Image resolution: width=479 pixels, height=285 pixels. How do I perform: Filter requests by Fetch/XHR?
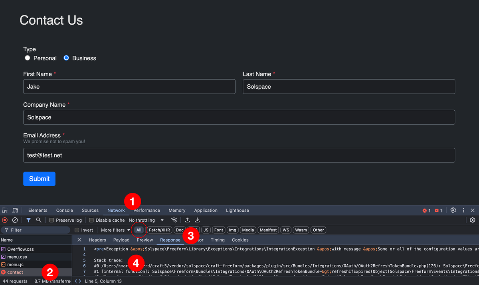(x=160, y=230)
